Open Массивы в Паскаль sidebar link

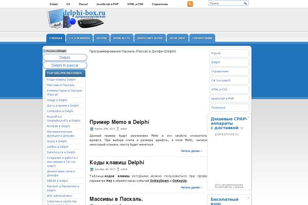(61, 85)
